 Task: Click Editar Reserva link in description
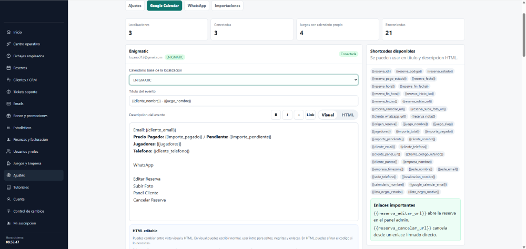tap(147, 179)
